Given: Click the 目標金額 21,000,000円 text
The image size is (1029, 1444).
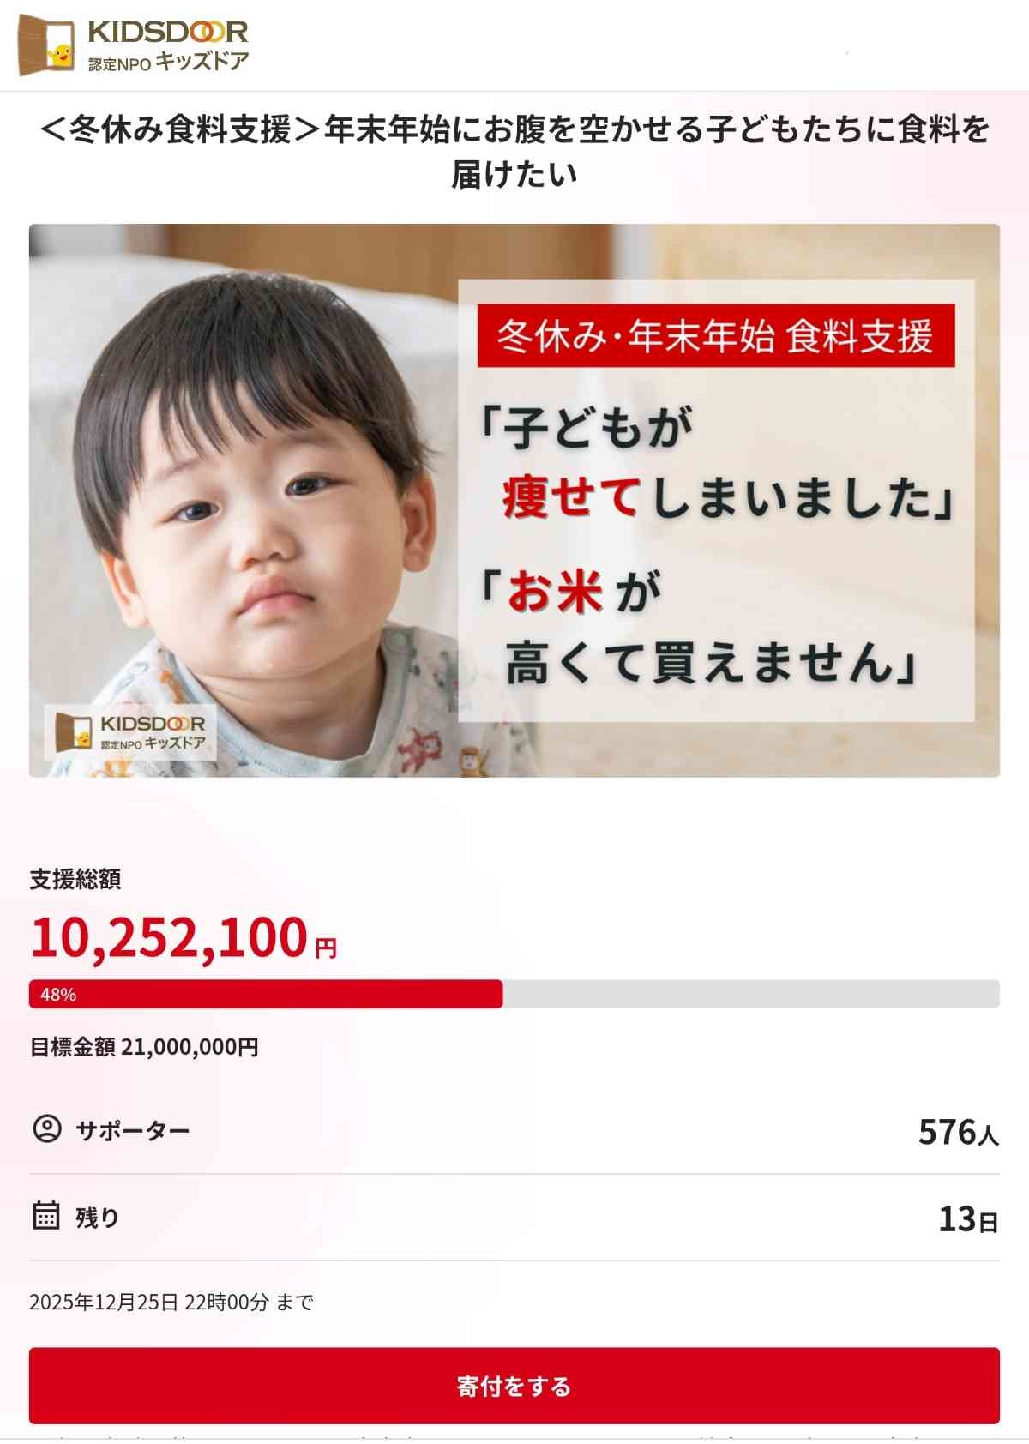Looking at the screenshot, I should [144, 1047].
